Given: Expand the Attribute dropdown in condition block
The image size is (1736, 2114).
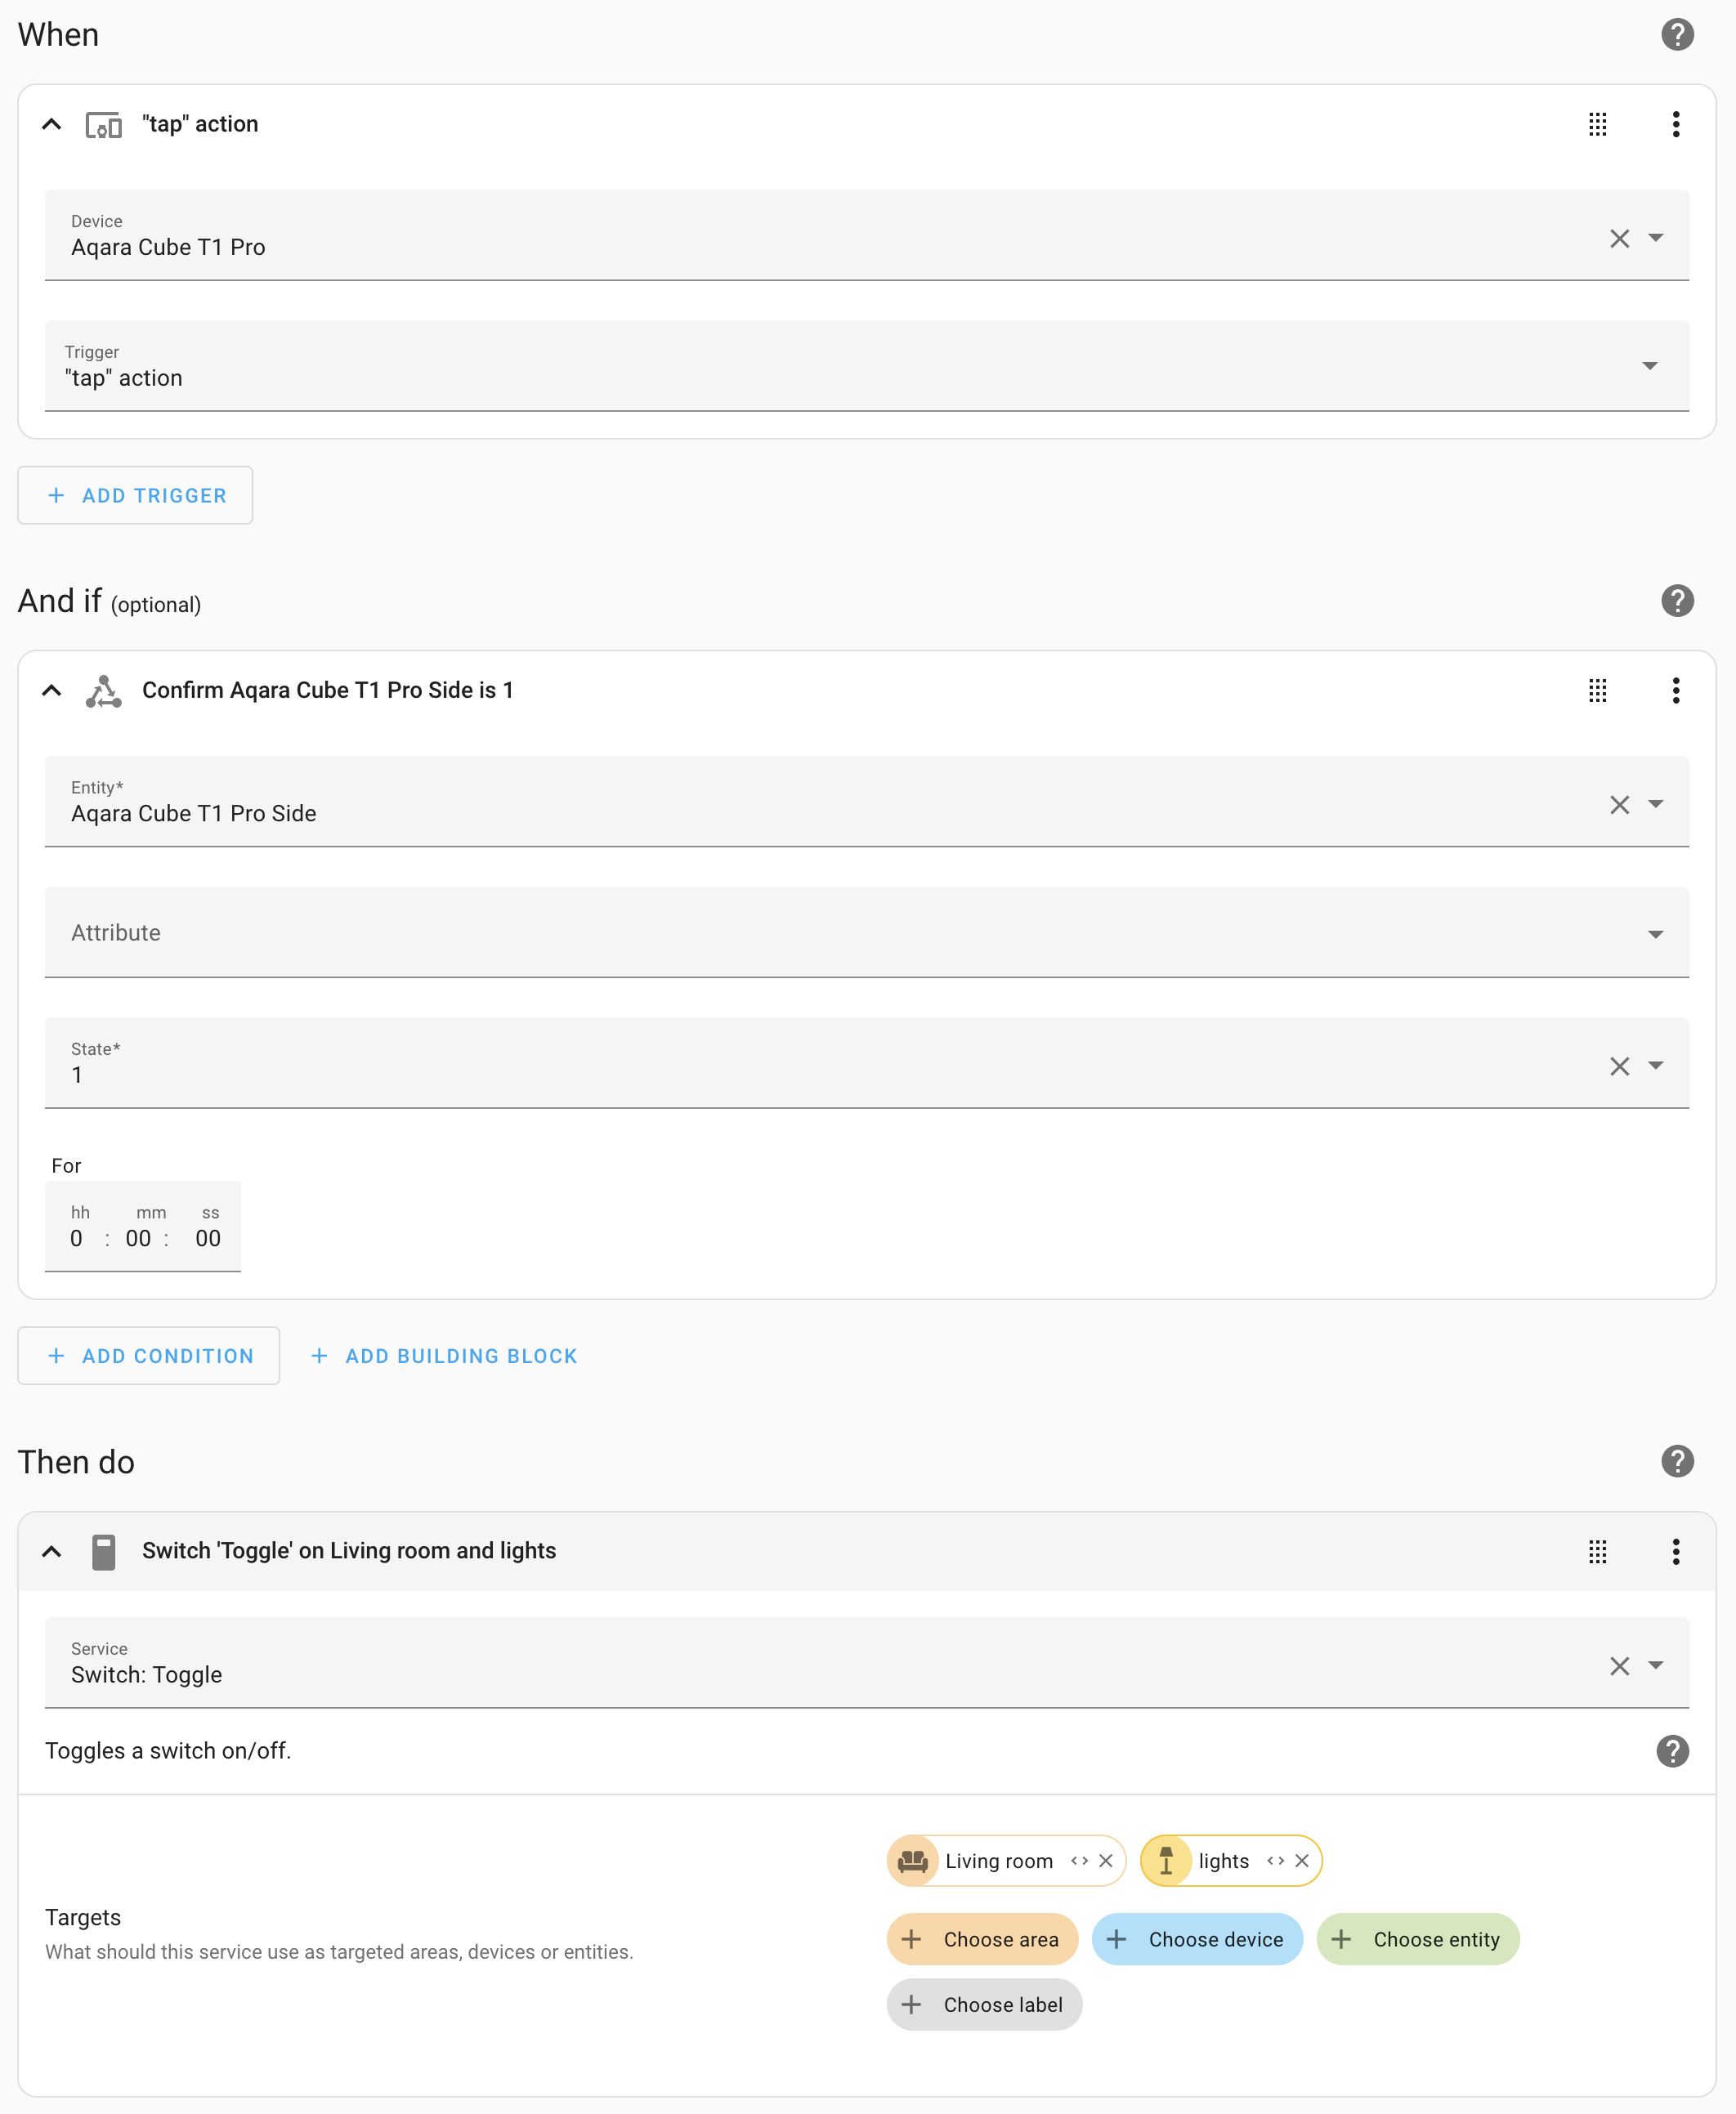Looking at the screenshot, I should point(1655,932).
